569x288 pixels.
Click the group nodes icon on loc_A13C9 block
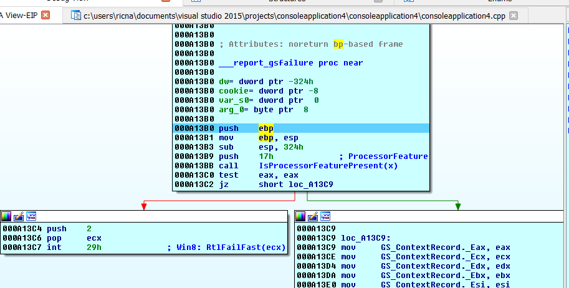(325, 216)
